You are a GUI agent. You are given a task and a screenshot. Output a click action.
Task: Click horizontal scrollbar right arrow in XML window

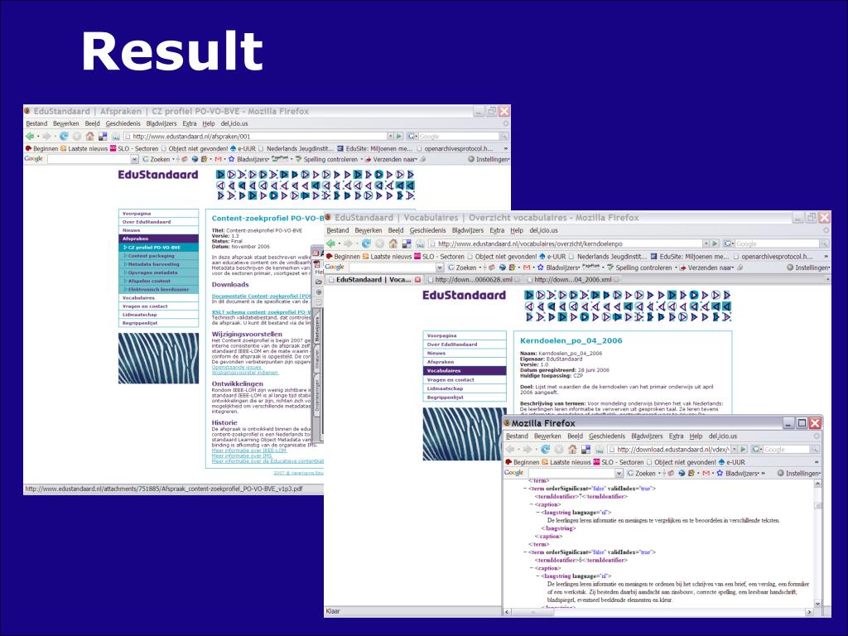[809, 612]
